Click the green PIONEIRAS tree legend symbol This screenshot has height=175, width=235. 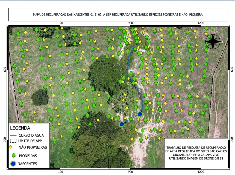(x=13, y=156)
